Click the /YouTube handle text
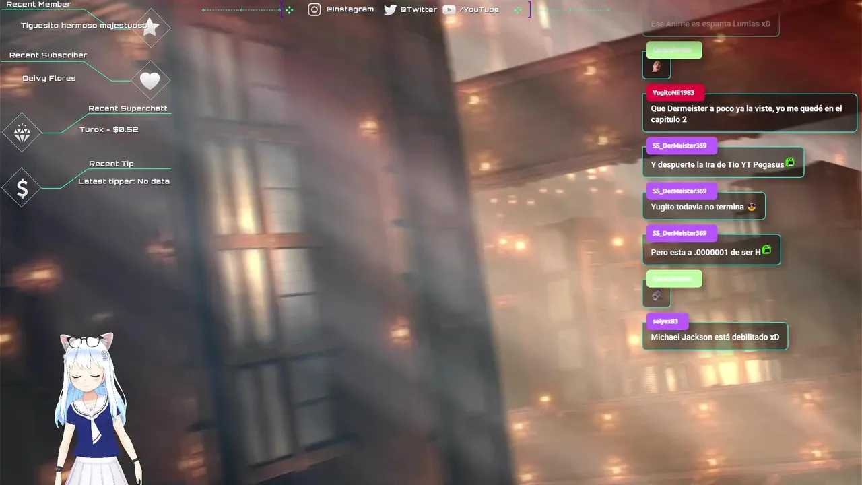The height and width of the screenshot is (485, 862). point(479,9)
